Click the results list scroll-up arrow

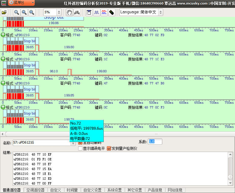pos(230,154)
